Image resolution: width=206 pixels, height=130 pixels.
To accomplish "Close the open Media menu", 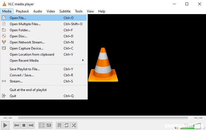I will 7,11.
